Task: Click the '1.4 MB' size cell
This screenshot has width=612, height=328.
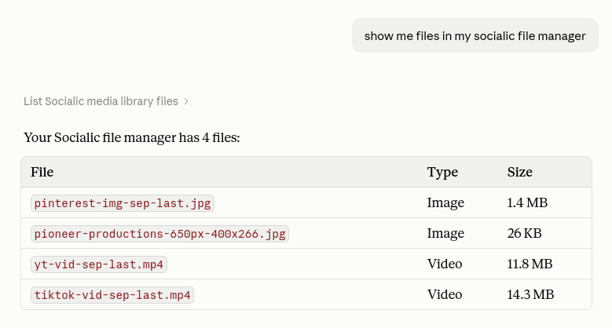Action: [527, 202]
